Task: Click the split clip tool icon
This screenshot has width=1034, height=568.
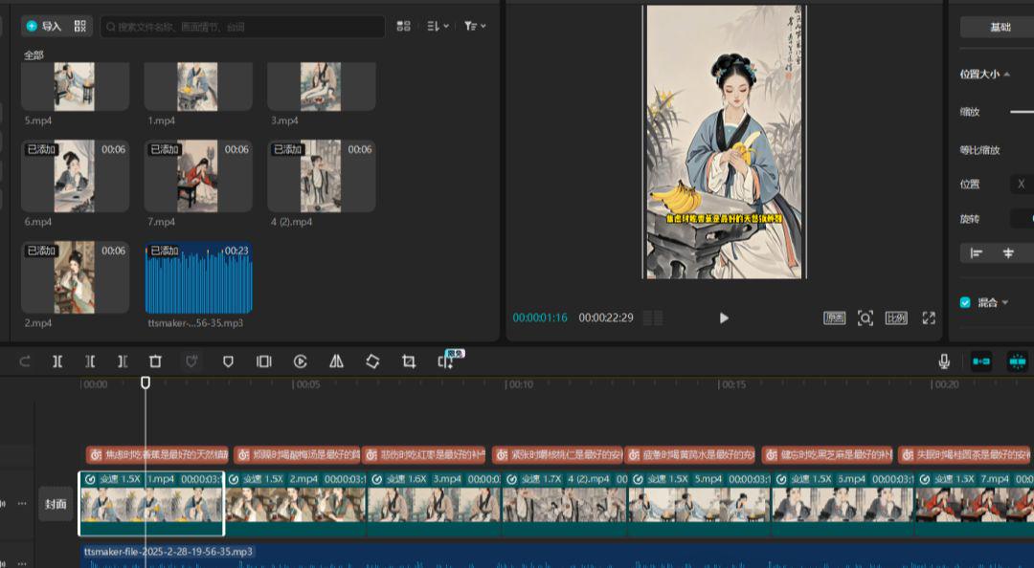Action: [57, 361]
